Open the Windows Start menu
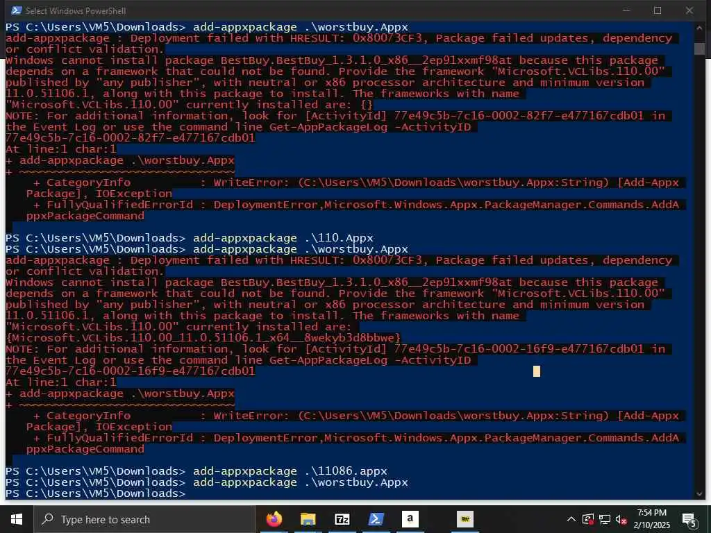Viewport: 711px width, 533px height. click(x=17, y=519)
